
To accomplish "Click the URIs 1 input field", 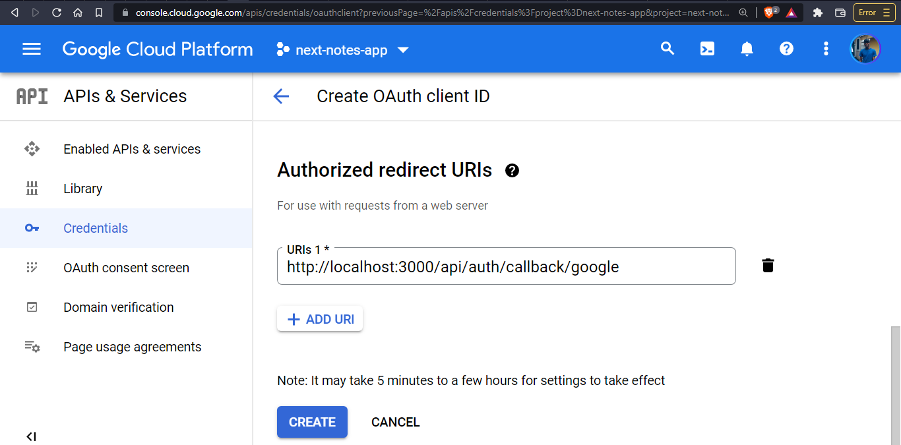I will 506,266.
